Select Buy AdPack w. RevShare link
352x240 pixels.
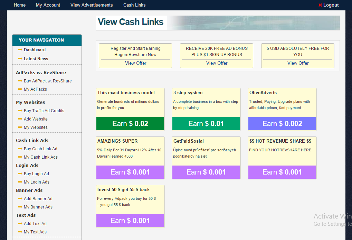(x=48, y=81)
